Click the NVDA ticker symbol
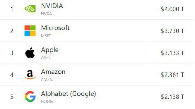195x109 pixels. pyautogui.click(x=46, y=14)
